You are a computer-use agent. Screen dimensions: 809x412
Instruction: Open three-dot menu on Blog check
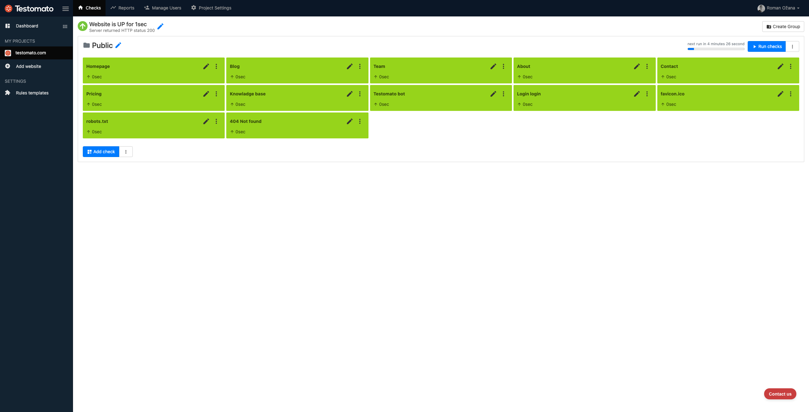tap(360, 66)
